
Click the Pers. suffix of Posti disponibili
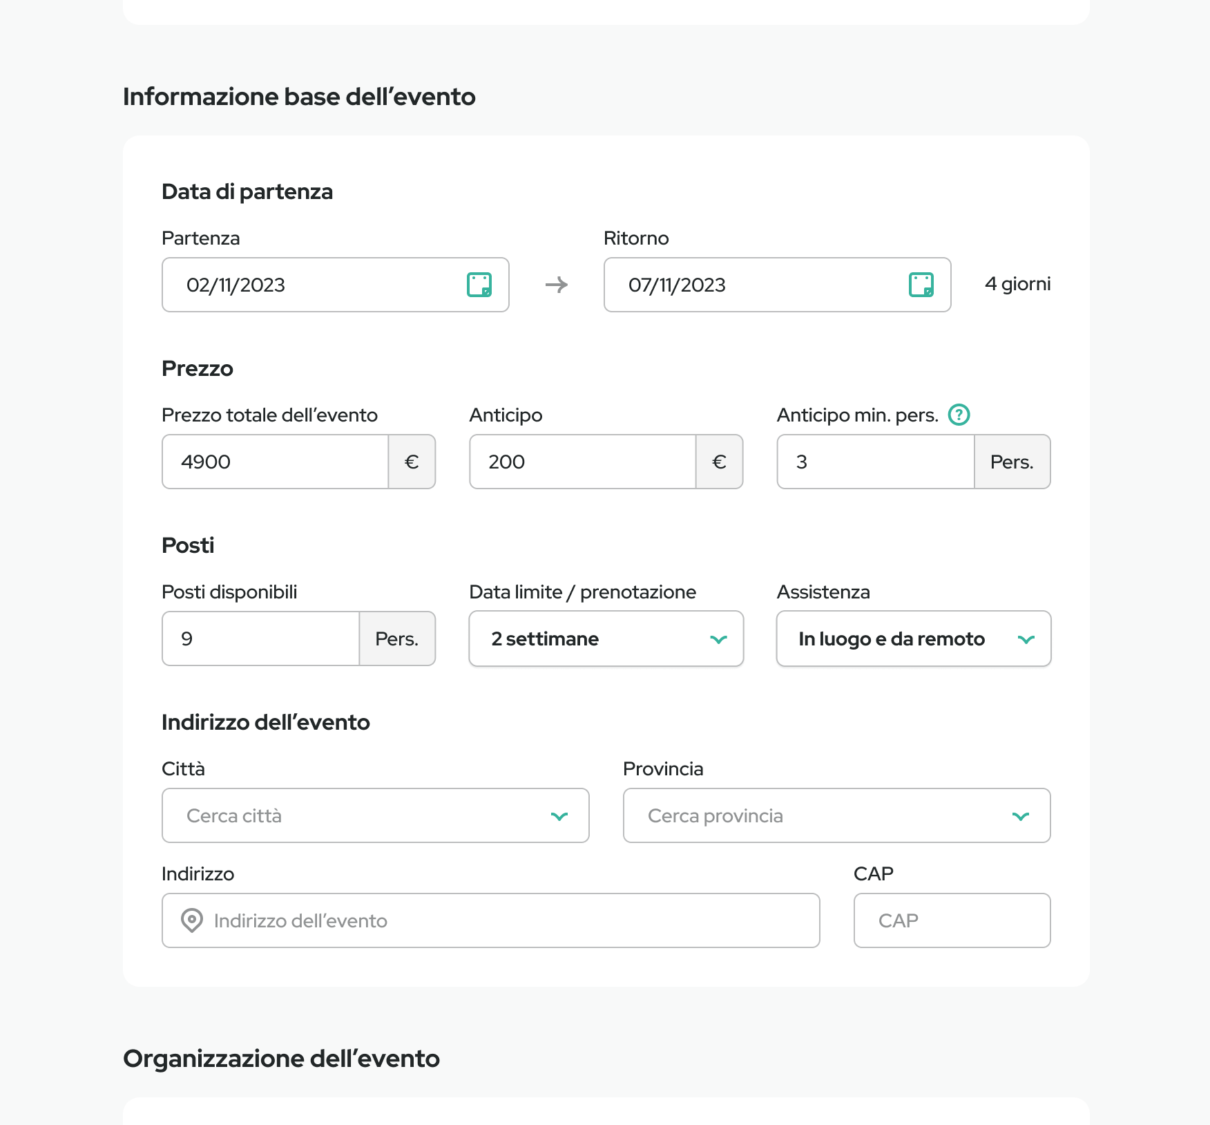396,639
